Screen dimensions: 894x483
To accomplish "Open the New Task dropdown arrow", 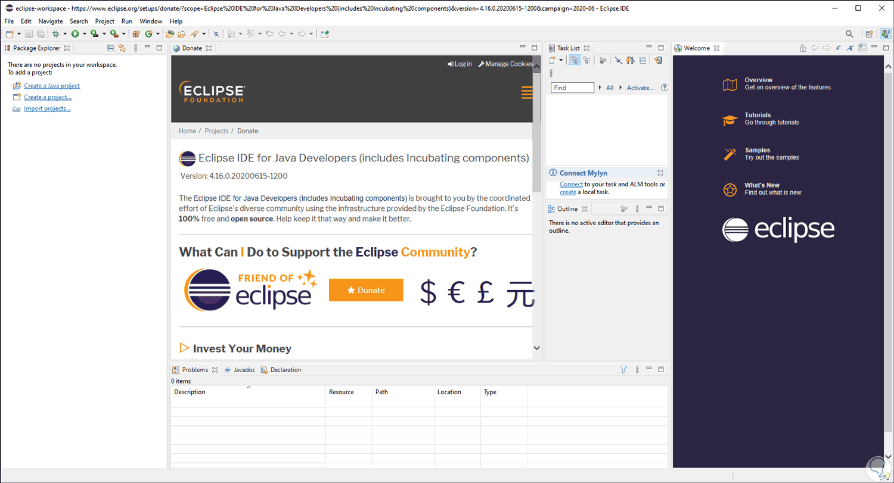I will click(x=561, y=60).
